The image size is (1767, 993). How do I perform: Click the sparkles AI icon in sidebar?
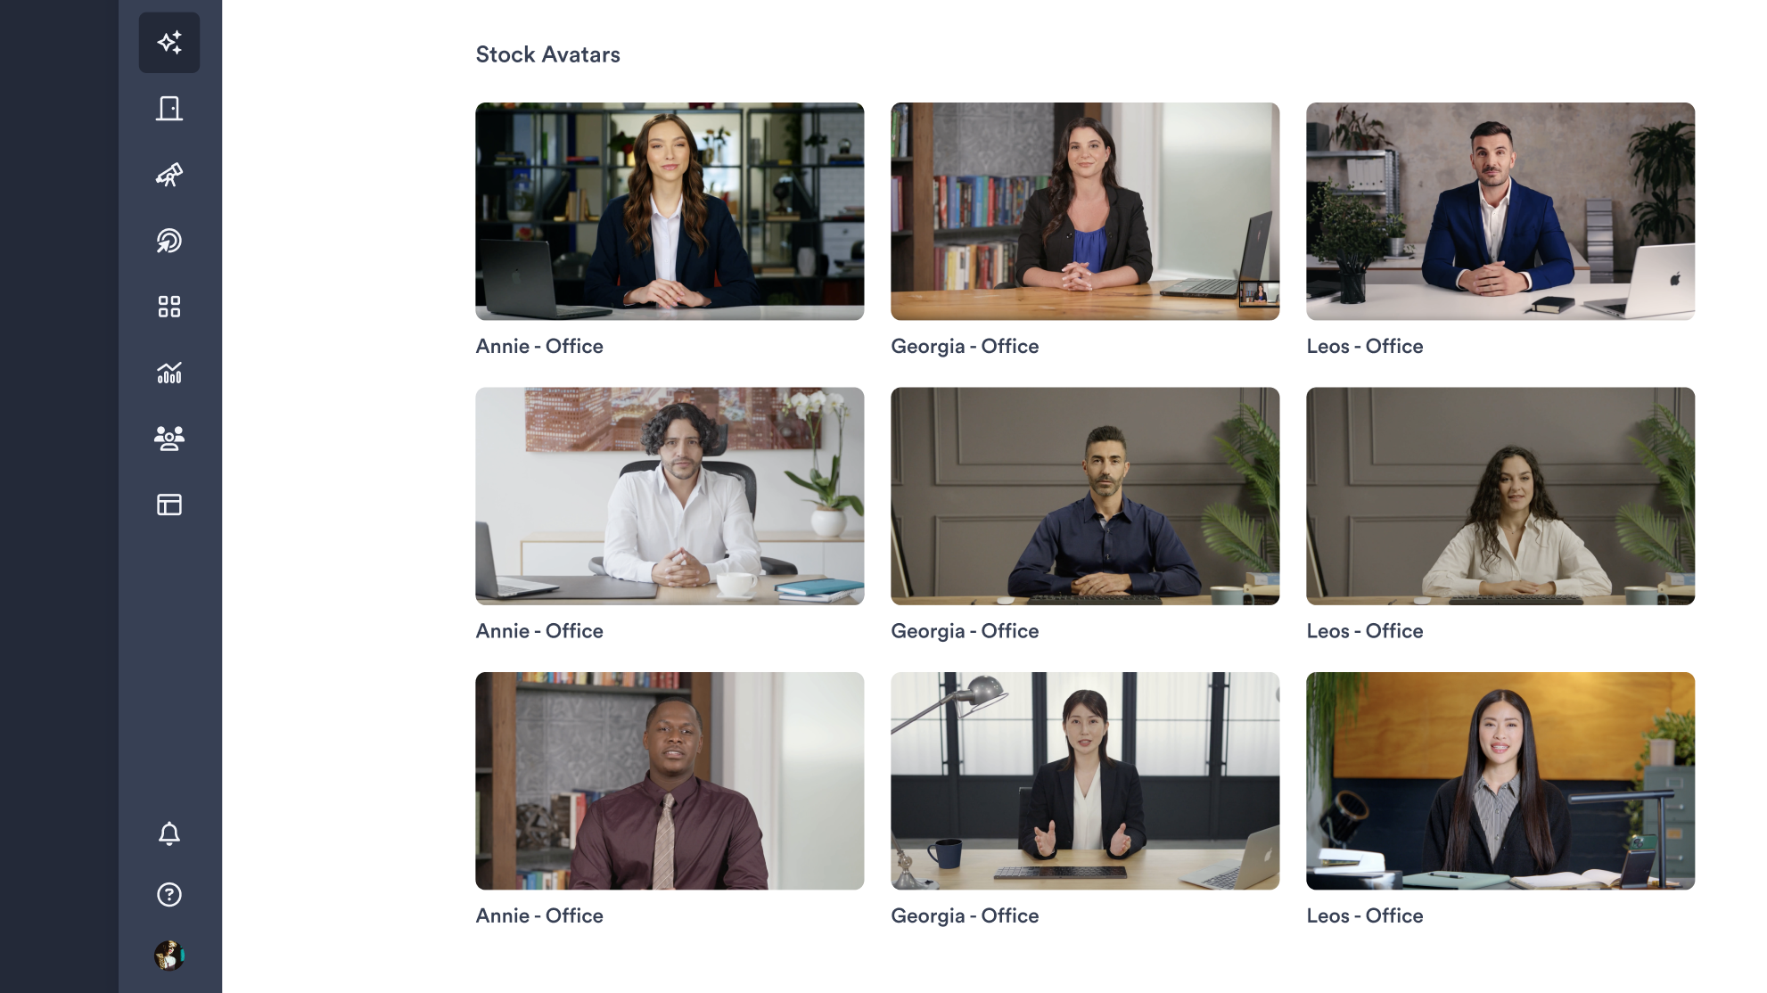[169, 43]
